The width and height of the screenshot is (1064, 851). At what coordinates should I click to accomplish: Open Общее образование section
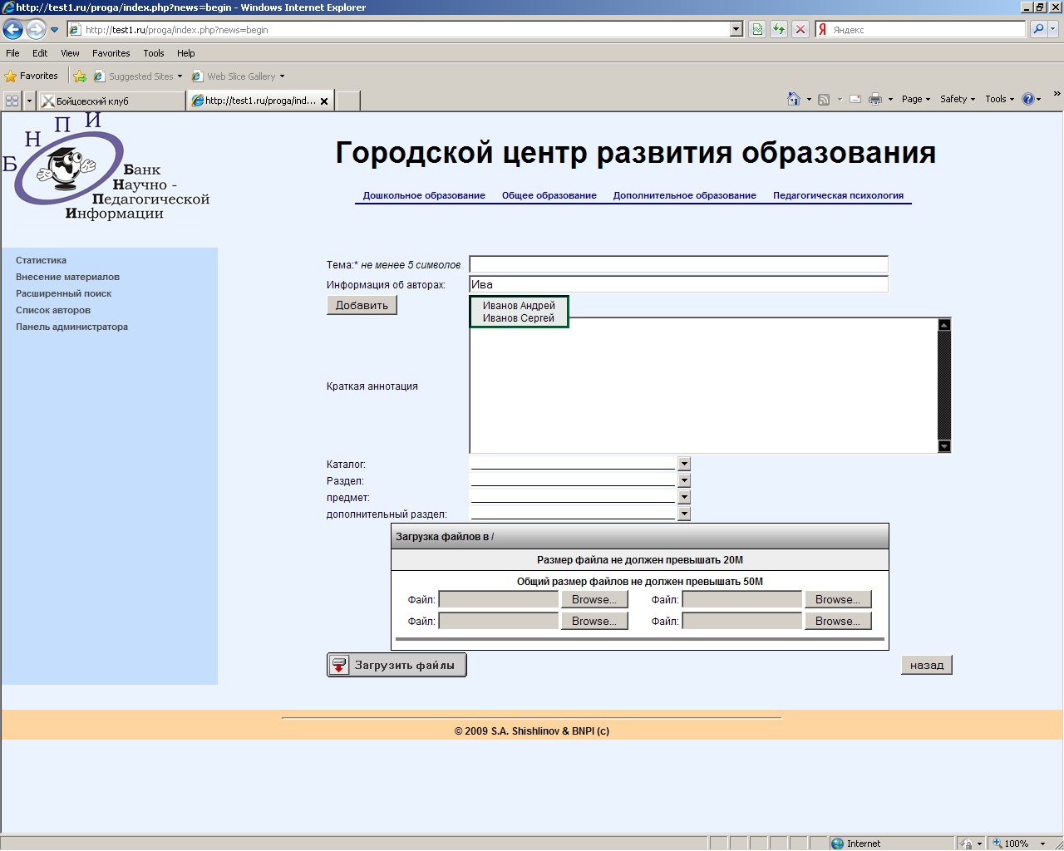click(x=549, y=196)
